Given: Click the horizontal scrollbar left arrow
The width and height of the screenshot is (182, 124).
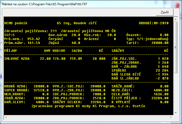Looking at the screenshot, I should [x=6, y=117].
